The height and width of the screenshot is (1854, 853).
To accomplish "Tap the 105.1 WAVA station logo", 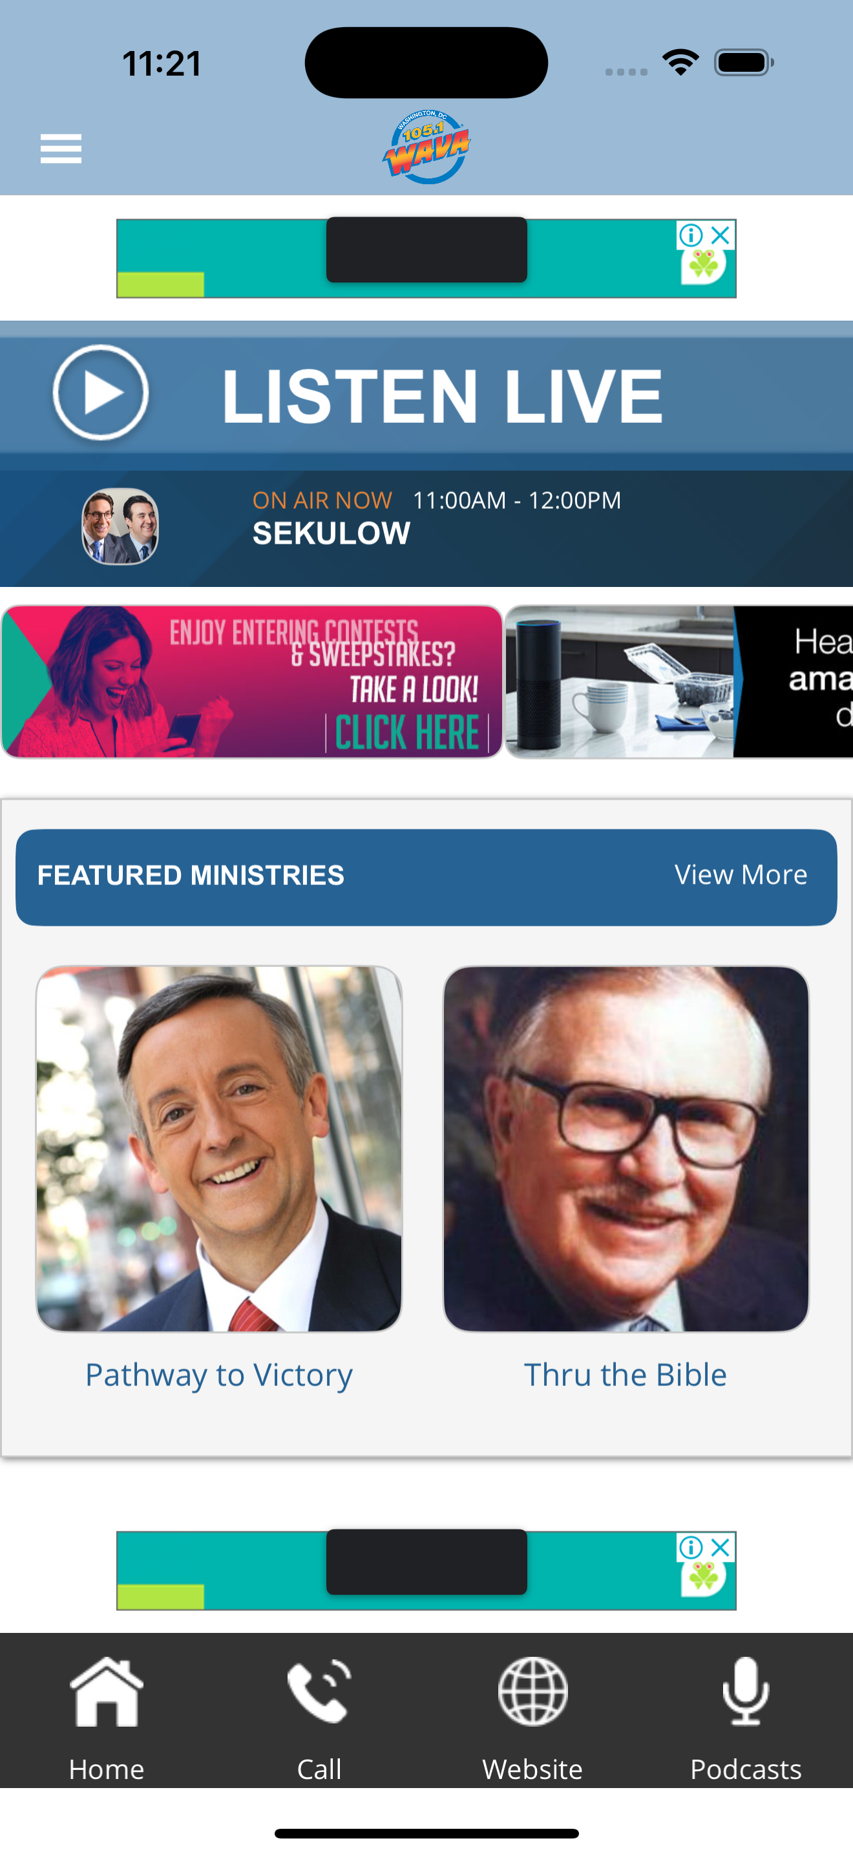I will (x=426, y=147).
